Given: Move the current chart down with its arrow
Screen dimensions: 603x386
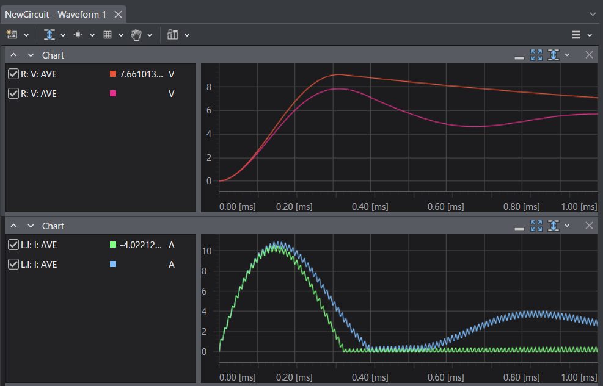Looking at the screenshot, I should click(31, 226).
